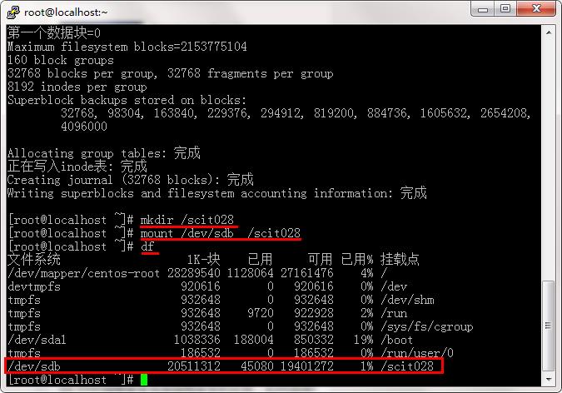Viewport: 562px width, 393px height.
Task: Click the '188004' used value
Action: point(254,340)
